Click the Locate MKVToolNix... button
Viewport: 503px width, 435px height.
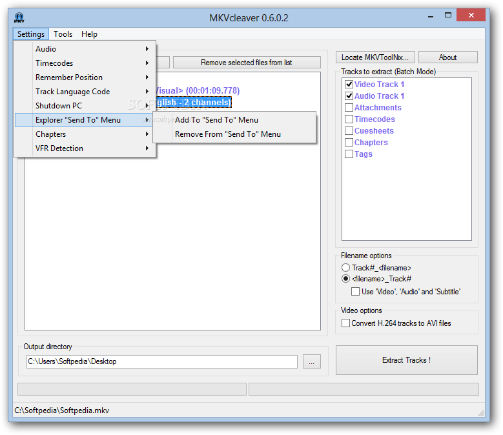pyautogui.click(x=375, y=57)
